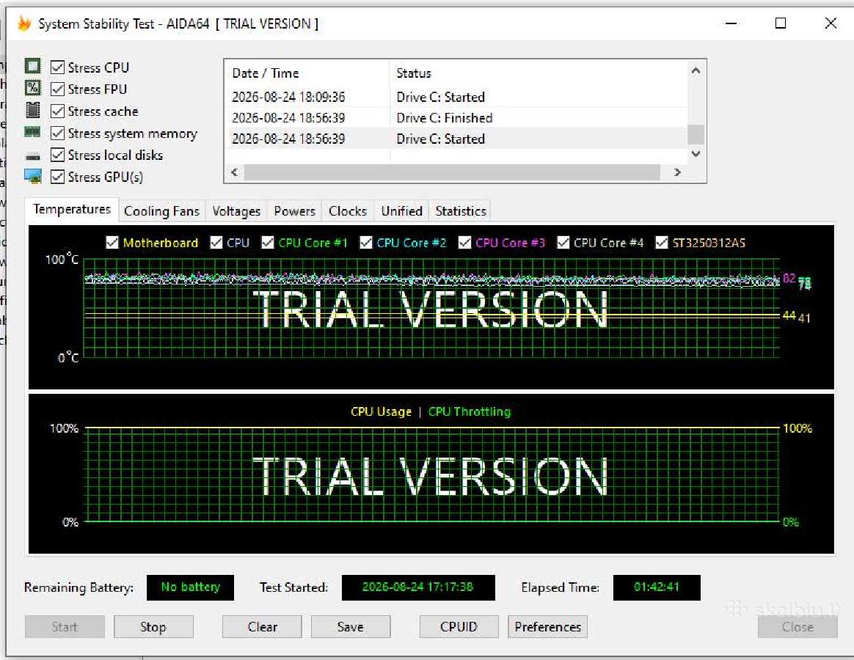This screenshot has width=854, height=660.
Task: Save the stability test results
Action: [x=351, y=627]
